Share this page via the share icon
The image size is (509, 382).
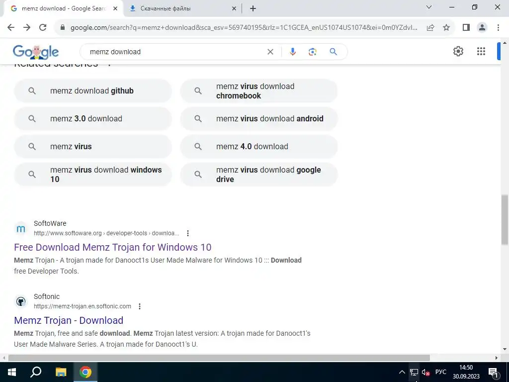coord(430,27)
